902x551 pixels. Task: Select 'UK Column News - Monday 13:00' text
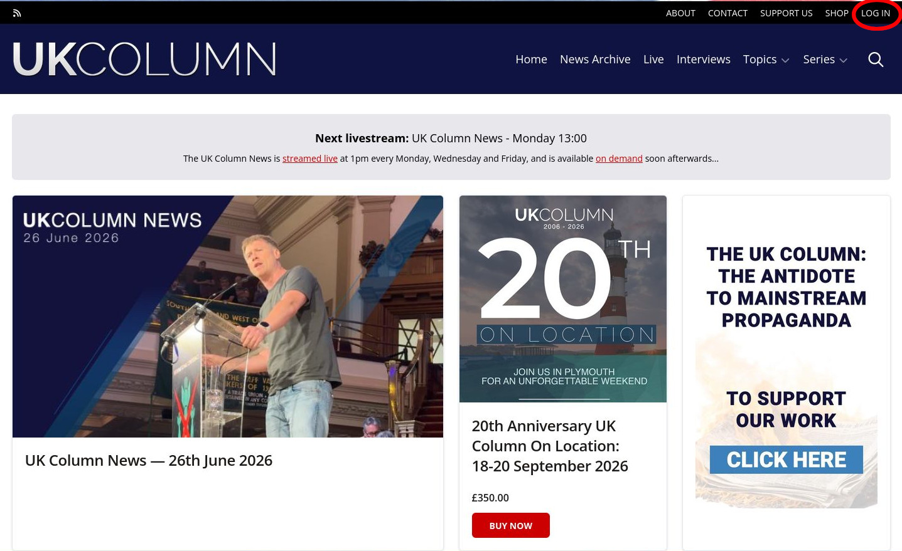(499, 138)
